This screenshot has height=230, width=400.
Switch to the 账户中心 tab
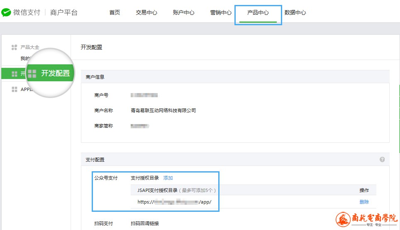[x=183, y=12]
